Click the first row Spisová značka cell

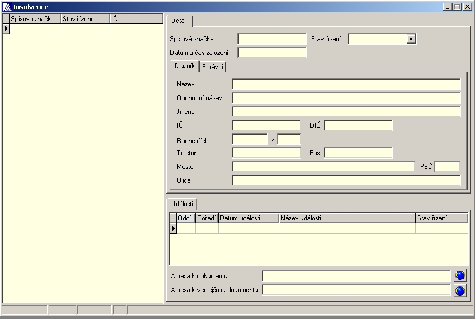coord(35,29)
